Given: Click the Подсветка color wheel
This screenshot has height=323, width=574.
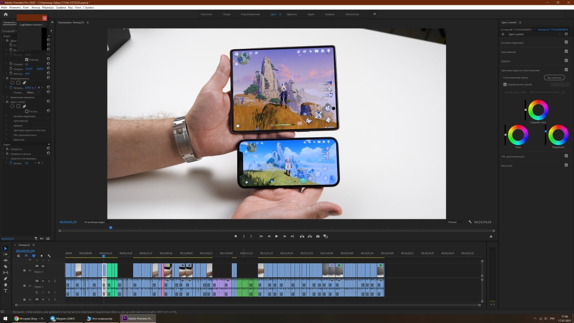Looking at the screenshot, I should point(558,135).
